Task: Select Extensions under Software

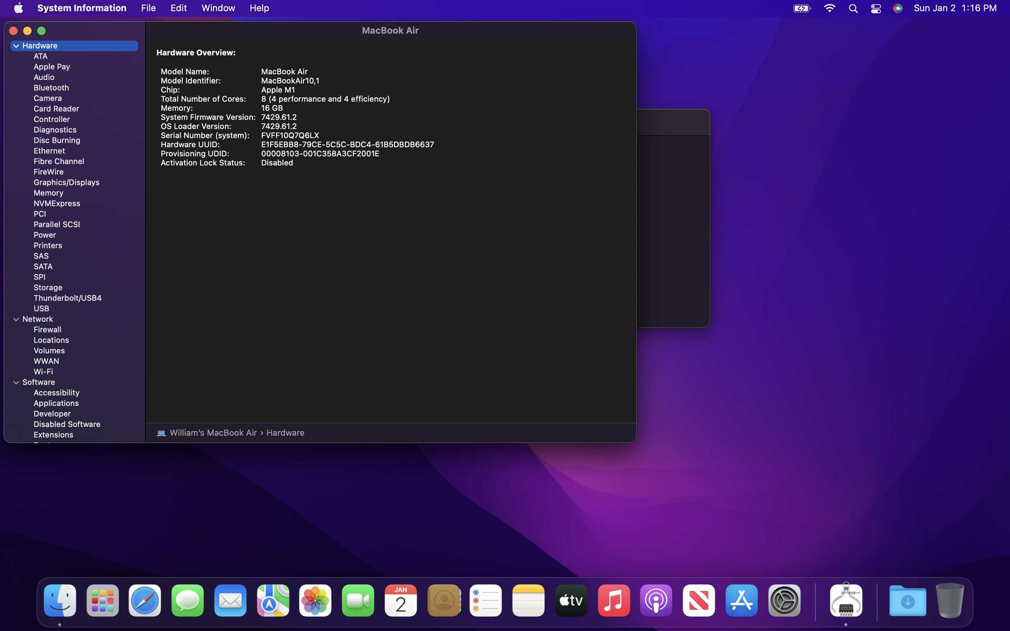Action: (x=53, y=435)
